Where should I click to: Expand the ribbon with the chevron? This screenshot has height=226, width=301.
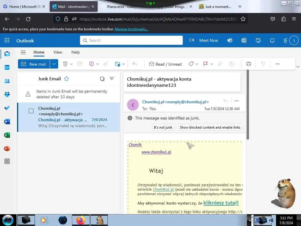click(298, 67)
